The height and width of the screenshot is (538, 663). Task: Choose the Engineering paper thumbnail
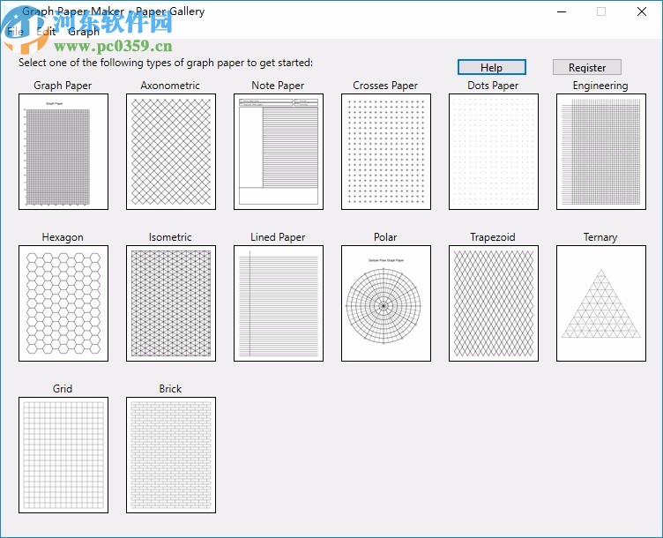[601, 152]
